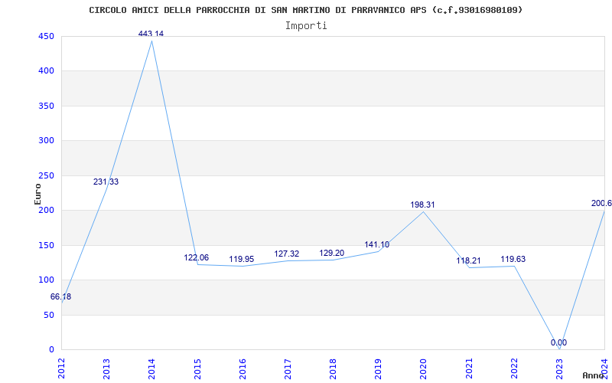Click the 122.06 data label

coord(197,257)
